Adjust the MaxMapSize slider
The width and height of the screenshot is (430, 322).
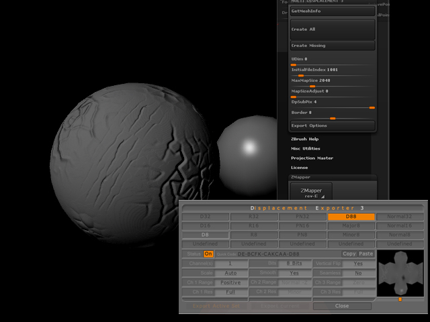(333, 83)
